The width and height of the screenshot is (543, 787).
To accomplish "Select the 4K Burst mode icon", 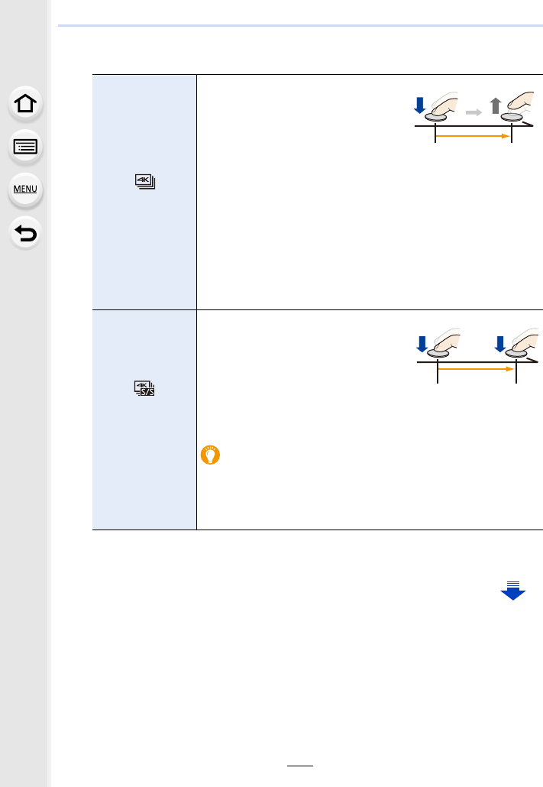I will [x=145, y=182].
